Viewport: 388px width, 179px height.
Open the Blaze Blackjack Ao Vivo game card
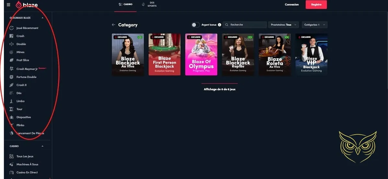click(x=128, y=54)
